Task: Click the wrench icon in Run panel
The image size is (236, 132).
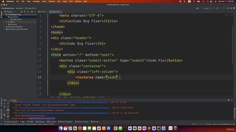Action: click(4, 107)
